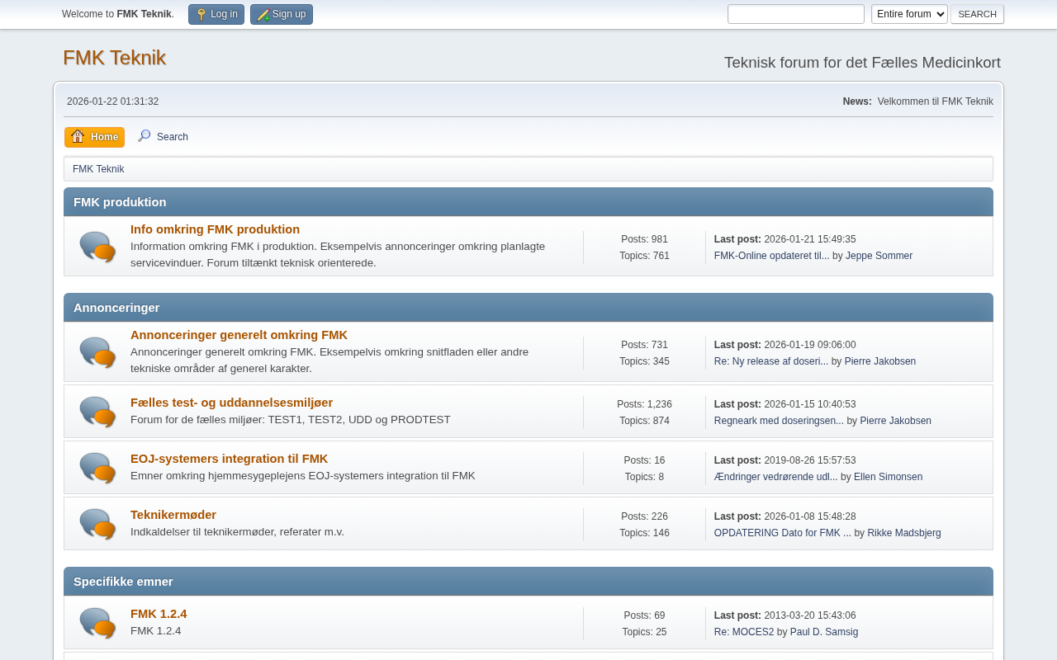
Task: Click the FMK Teknik breadcrumb link
Action: click(98, 169)
